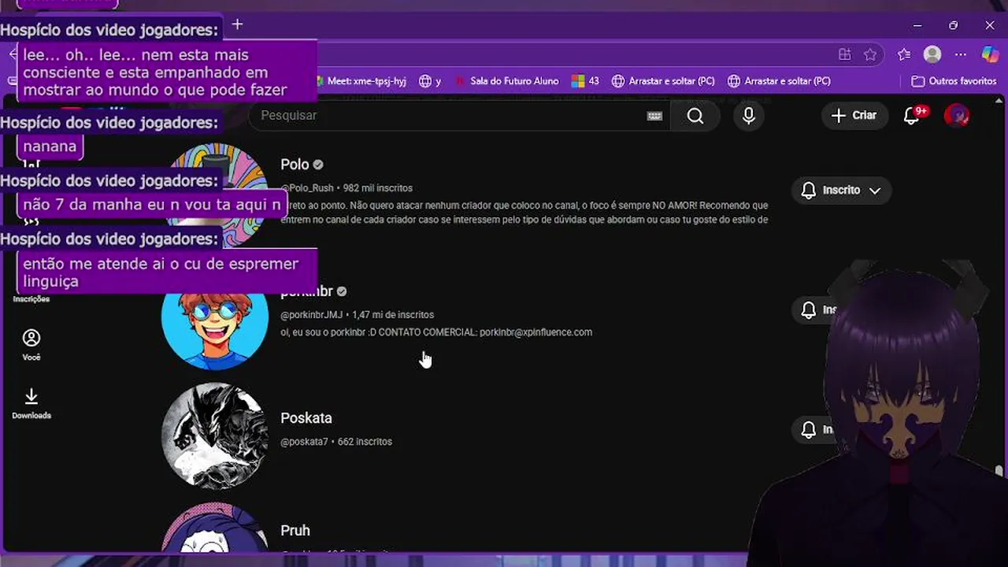
Task: Open the Edge profile avatar icon
Action: pos(932,54)
